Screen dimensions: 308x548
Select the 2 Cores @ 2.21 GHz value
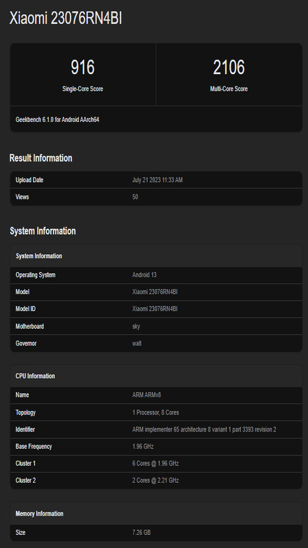click(155, 480)
